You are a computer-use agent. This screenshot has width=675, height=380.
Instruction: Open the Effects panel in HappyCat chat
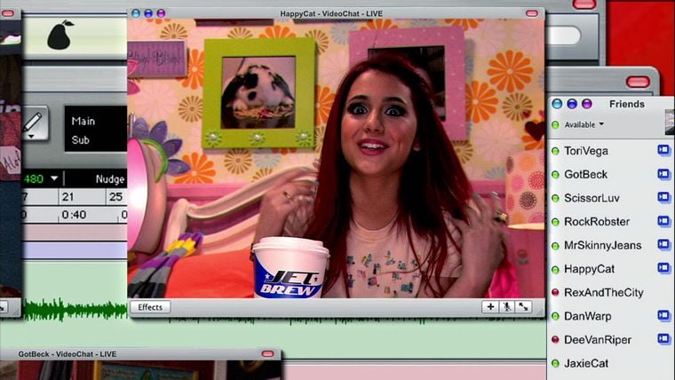(150, 307)
